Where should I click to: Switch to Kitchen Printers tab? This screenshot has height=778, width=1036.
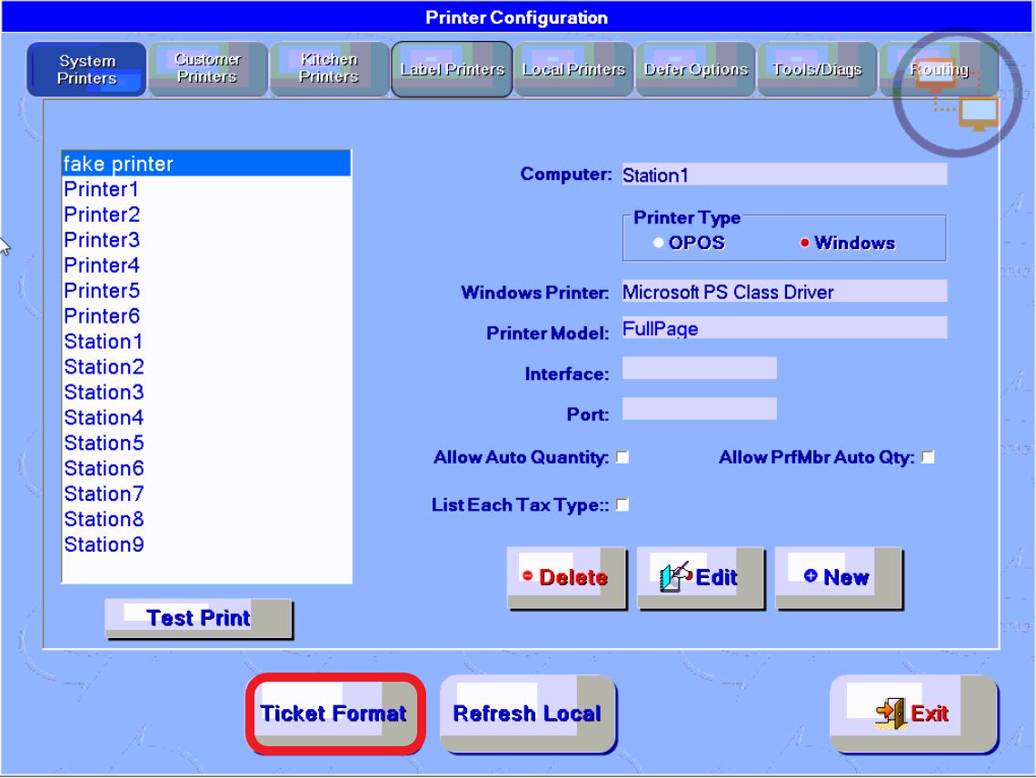[x=329, y=69]
